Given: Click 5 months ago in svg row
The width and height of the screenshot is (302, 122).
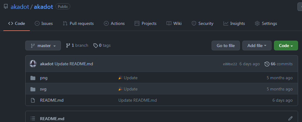Looking at the screenshot, I should [279, 89].
